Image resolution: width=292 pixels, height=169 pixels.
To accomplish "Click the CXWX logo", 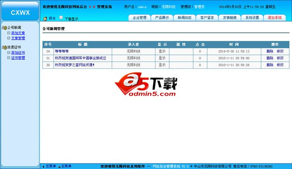I will click(20, 13).
